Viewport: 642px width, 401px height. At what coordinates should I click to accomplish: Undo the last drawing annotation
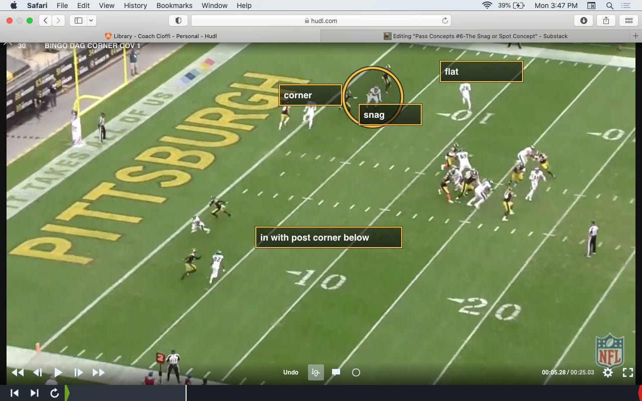click(291, 372)
